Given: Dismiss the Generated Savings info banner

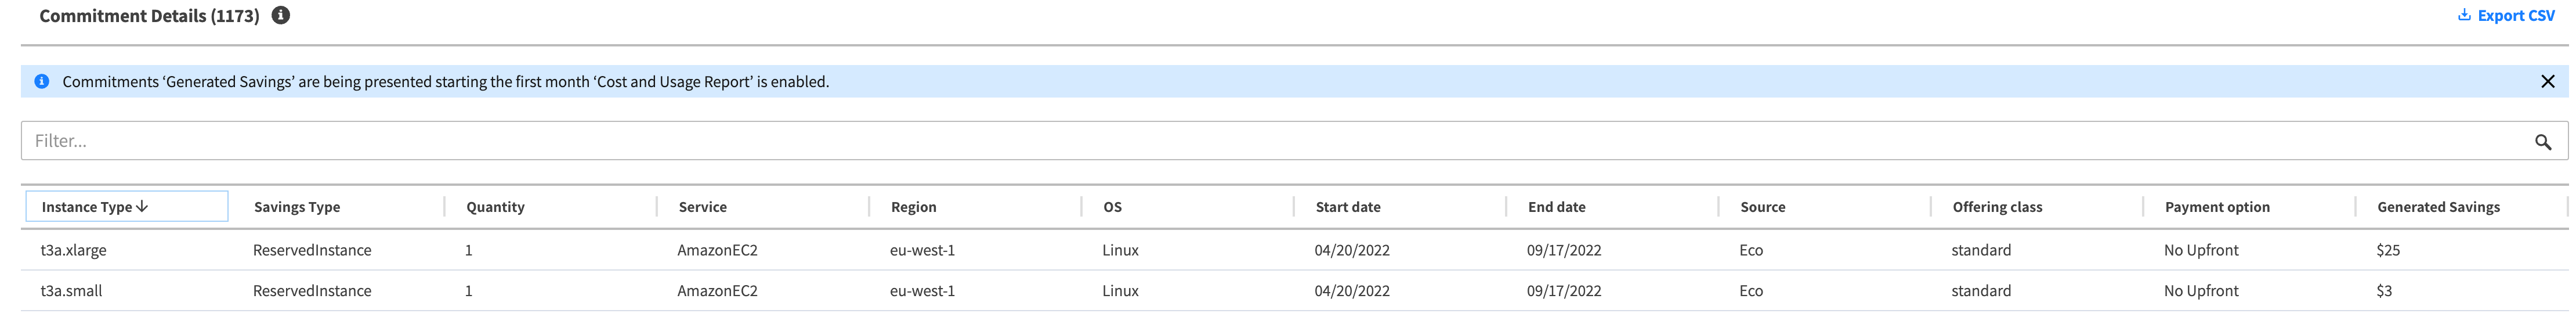Looking at the screenshot, I should click(2547, 82).
